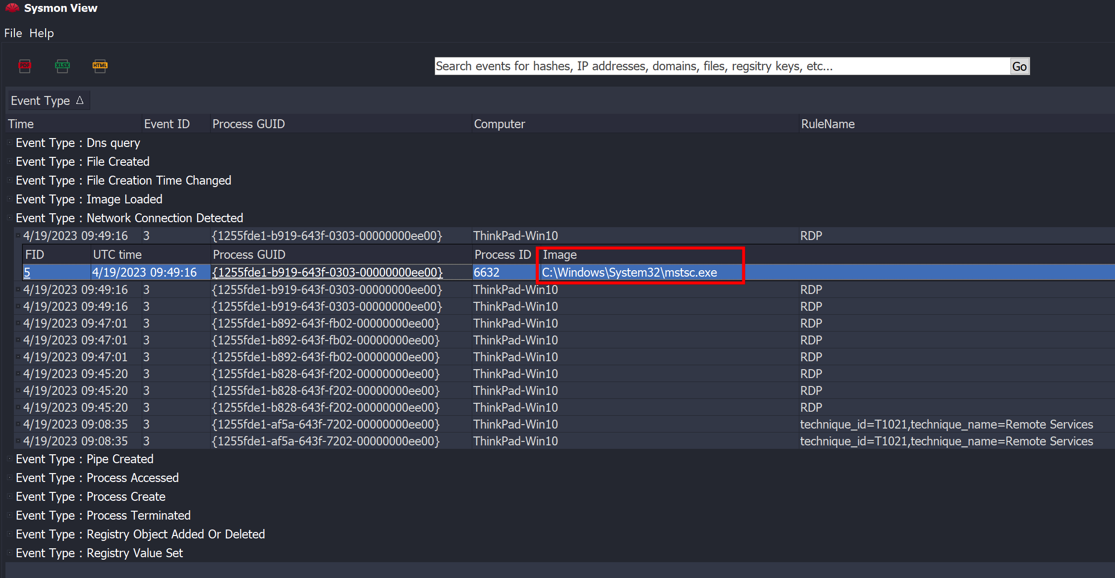Click the FID detail column header

pos(57,254)
